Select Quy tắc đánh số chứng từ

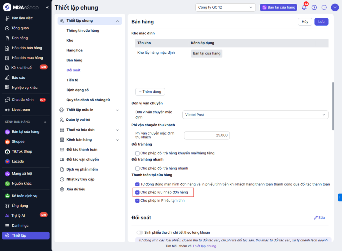click(88, 100)
